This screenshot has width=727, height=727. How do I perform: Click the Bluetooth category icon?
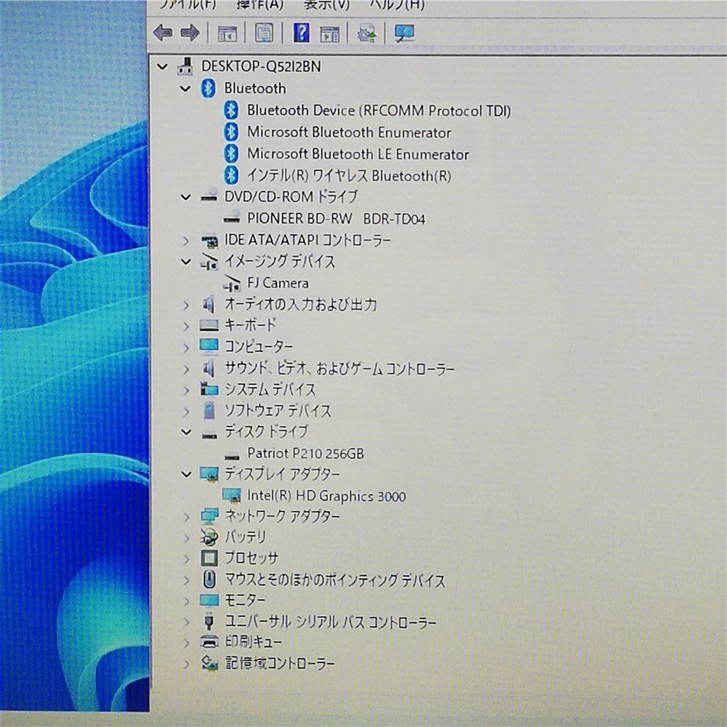coord(208,88)
